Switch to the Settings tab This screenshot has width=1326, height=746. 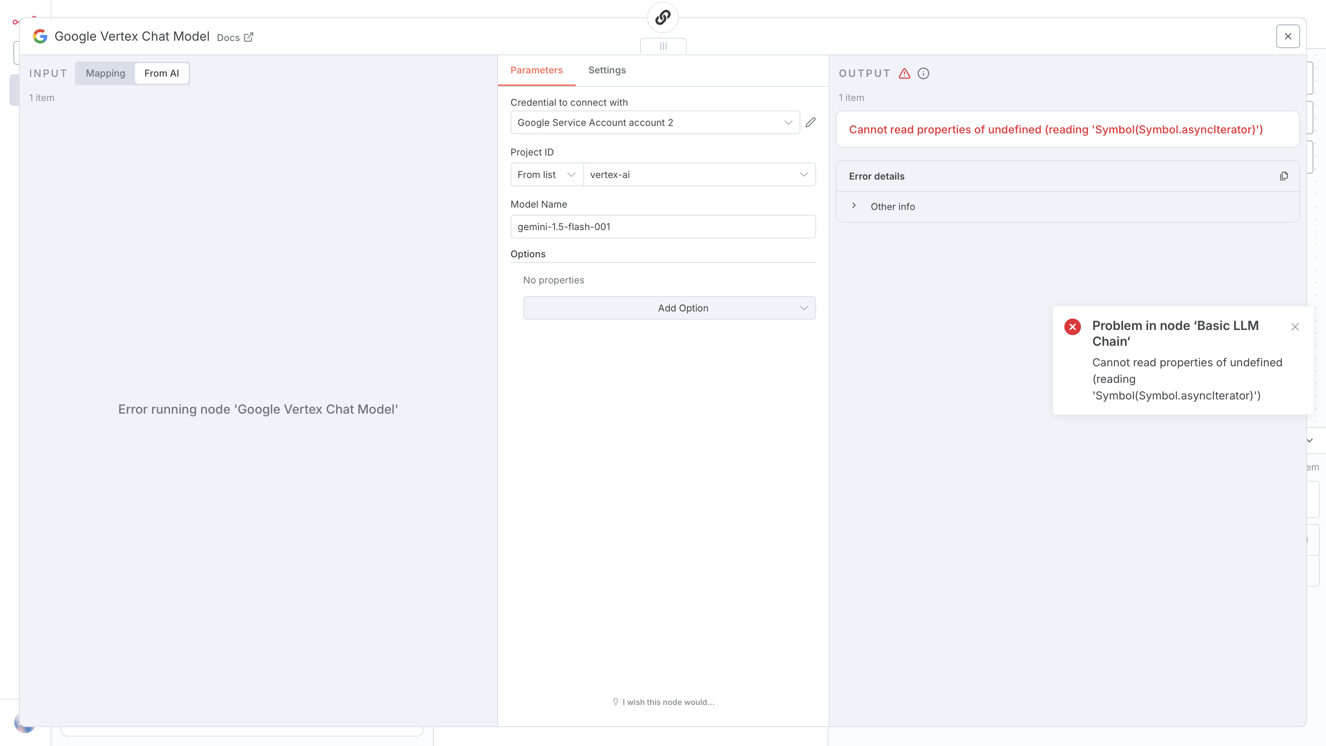[x=607, y=70]
